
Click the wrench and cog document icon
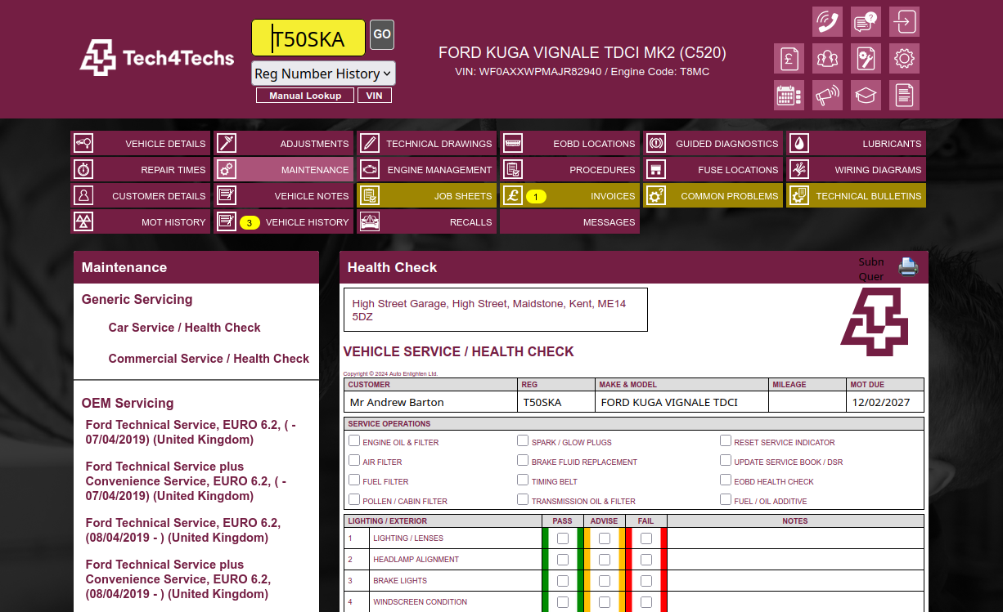[x=866, y=58]
